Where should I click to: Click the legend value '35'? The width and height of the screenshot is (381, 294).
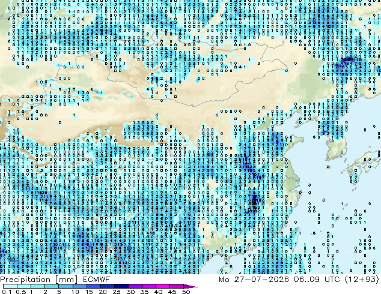(144, 292)
